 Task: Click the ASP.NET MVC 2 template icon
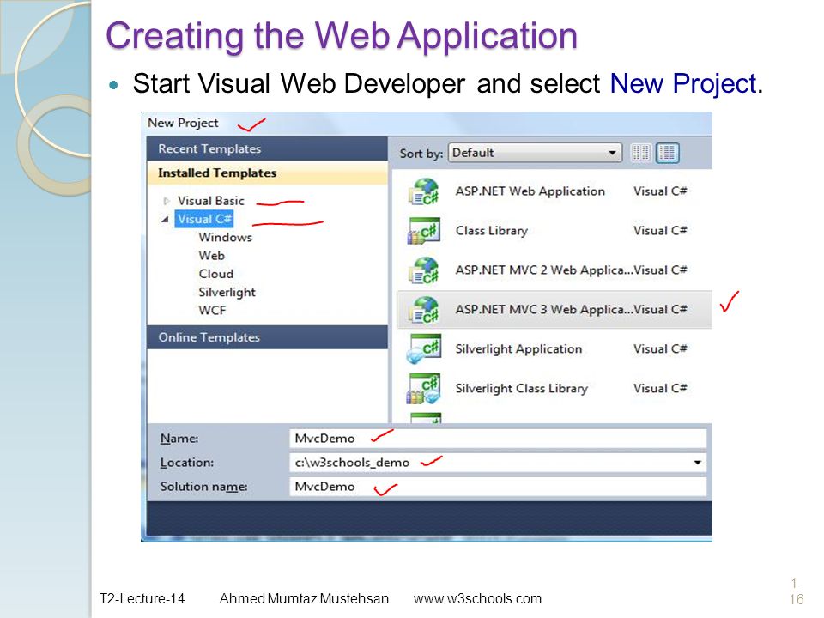click(424, 270)
